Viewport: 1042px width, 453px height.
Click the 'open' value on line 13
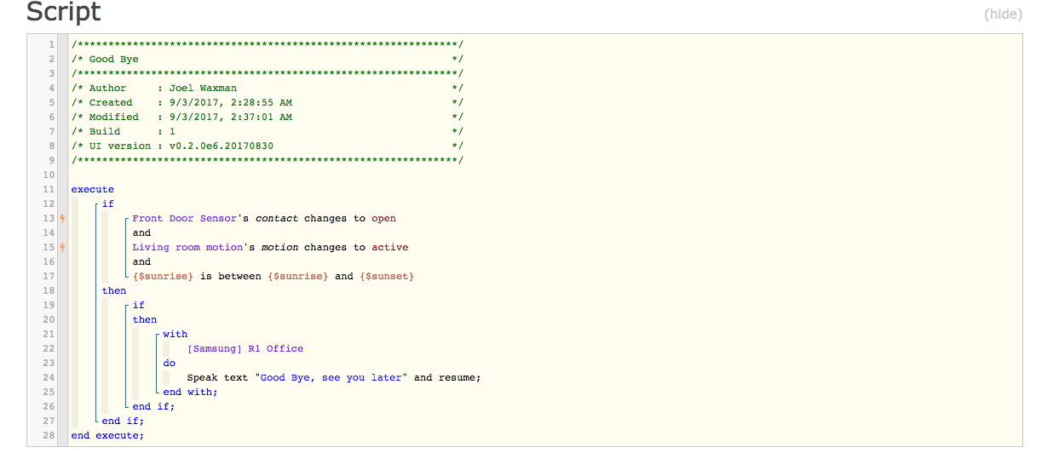tap(383, 218)
